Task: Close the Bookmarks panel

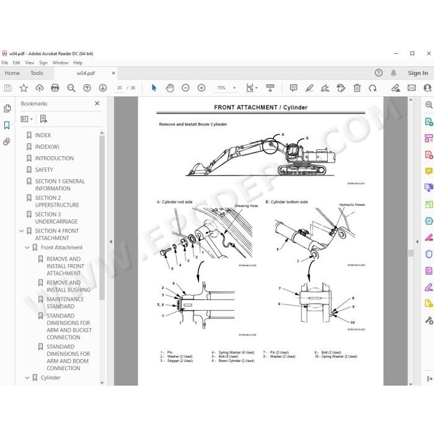Action: point(97,104)
